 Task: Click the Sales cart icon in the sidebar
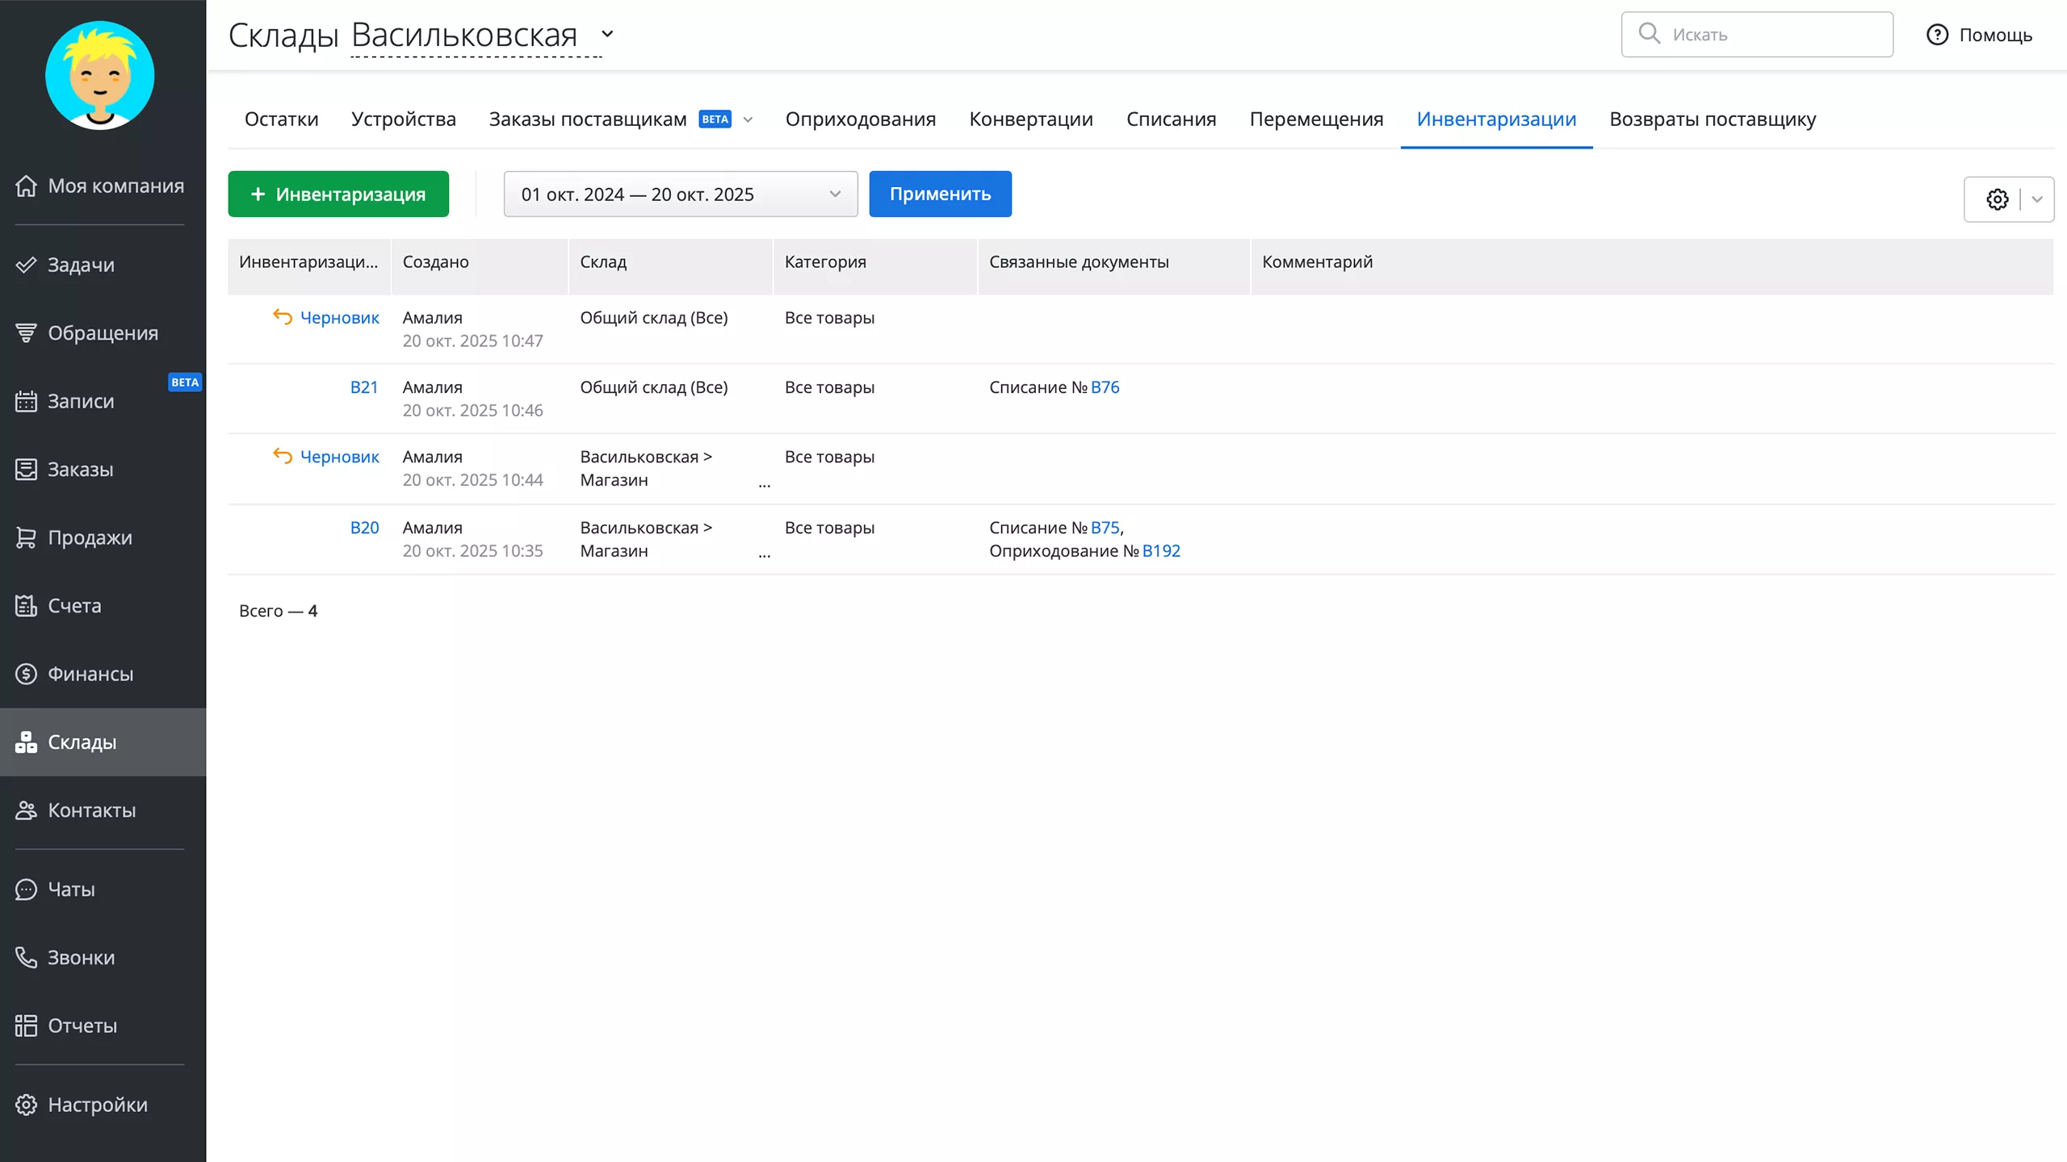click(26, 537)
